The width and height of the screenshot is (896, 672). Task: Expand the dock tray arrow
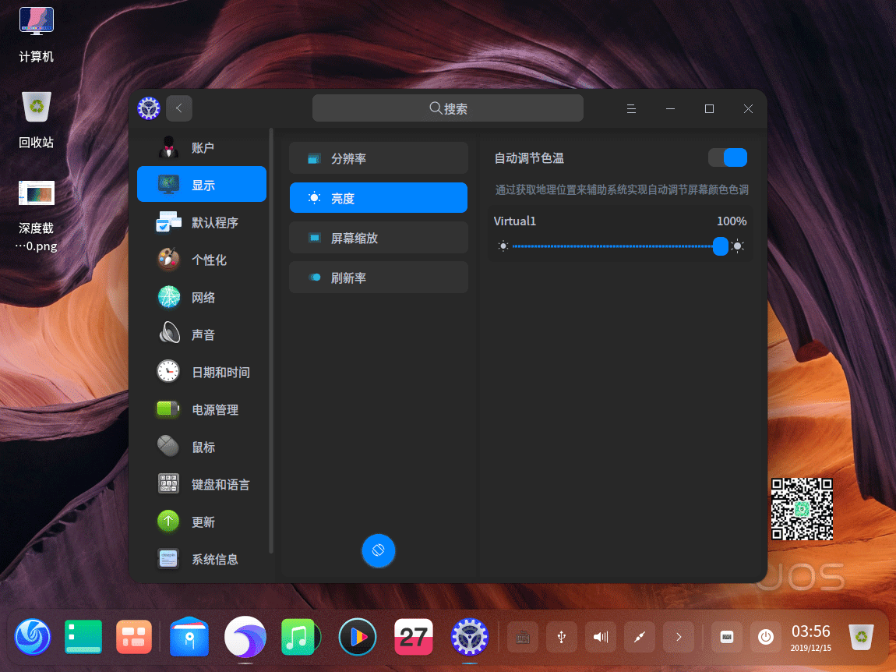[679, 638]
